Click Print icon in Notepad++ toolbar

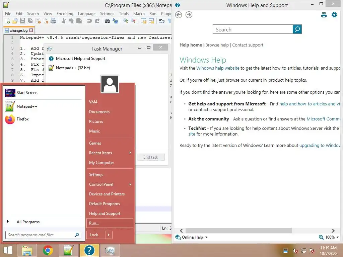[53, 21]
